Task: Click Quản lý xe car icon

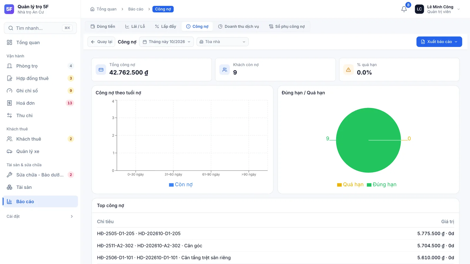Action: [x=9, y=151]
